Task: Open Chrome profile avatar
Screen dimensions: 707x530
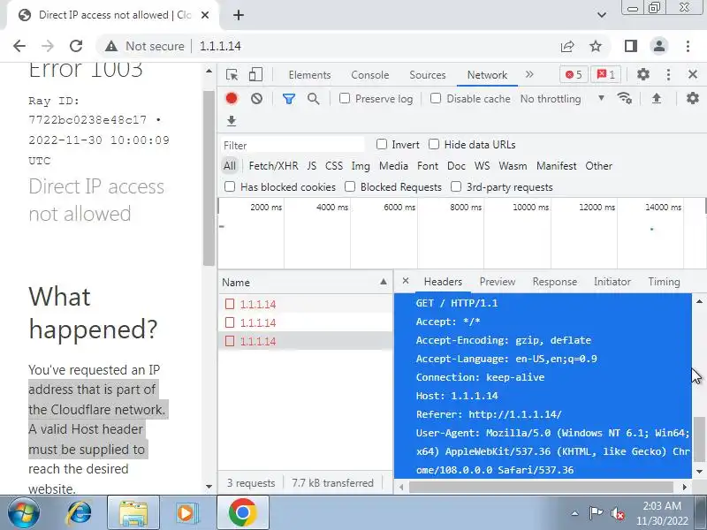Action: tap(659, 46)
